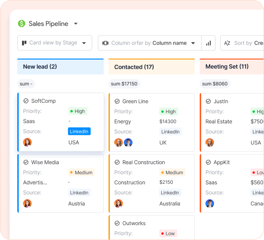264x240 pixels.
Task: Toggle the AppKit card check circle
Action: coord(208,162)
